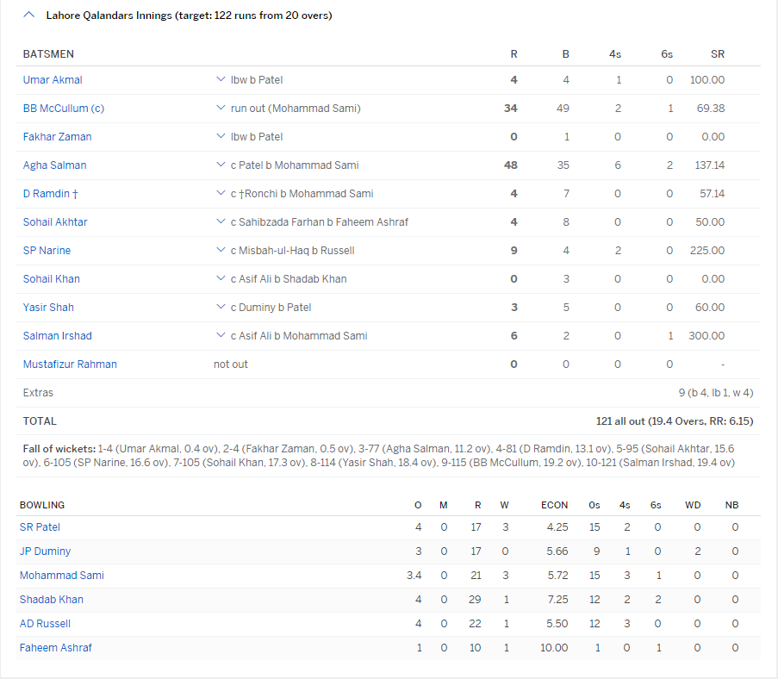The width and height of the screenshot is (778, 679).
Task: View Yasir Shah's player profile
Action: click(x=47, y=307)
